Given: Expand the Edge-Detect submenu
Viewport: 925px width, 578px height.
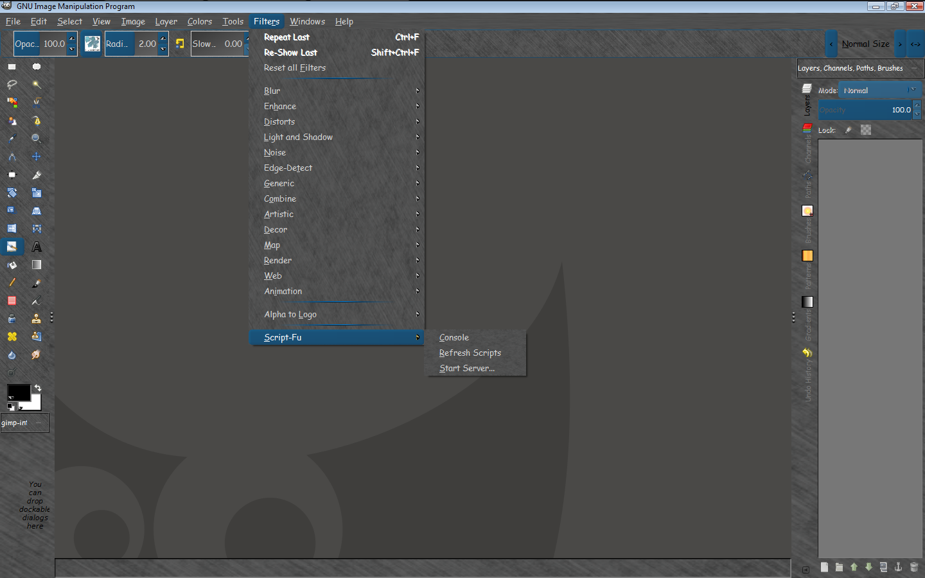Looking at the screenshot, I should [338, 168].
